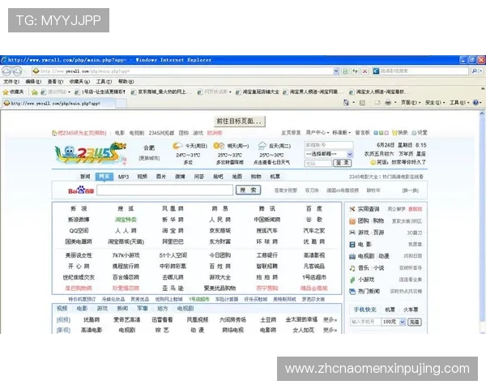The image size is (486, 389).
Task: Click the blue Help question mark icon
Action: [x=475, y=102]
